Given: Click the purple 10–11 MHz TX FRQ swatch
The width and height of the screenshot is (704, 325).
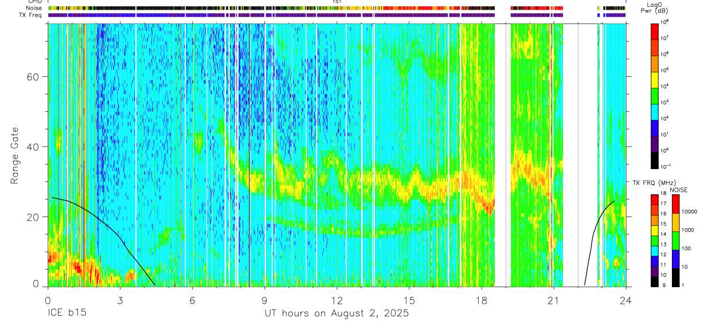Looking at the screenshot, I should [x=655, y=271].
